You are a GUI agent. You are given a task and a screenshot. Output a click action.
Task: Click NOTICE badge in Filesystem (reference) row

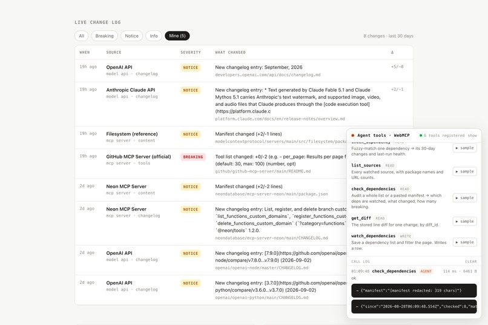coord(191,134)
